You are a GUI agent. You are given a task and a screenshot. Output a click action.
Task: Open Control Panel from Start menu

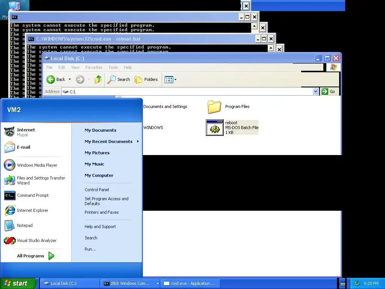coord(97,190)
